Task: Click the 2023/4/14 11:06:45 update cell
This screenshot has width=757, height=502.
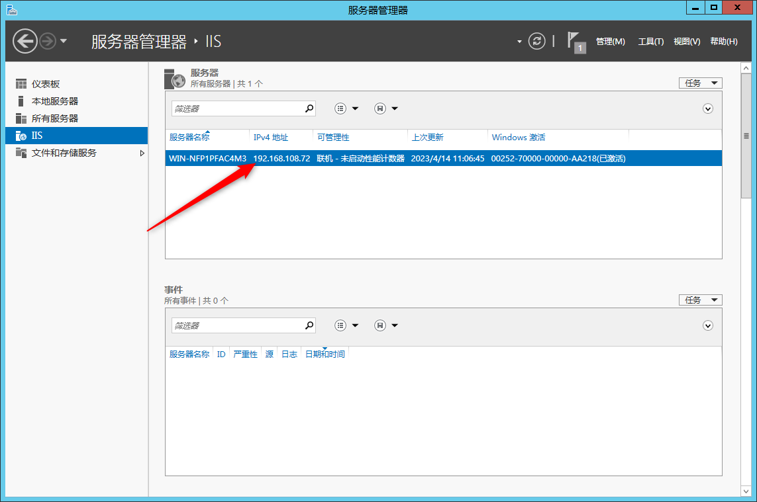Action: 448,158
